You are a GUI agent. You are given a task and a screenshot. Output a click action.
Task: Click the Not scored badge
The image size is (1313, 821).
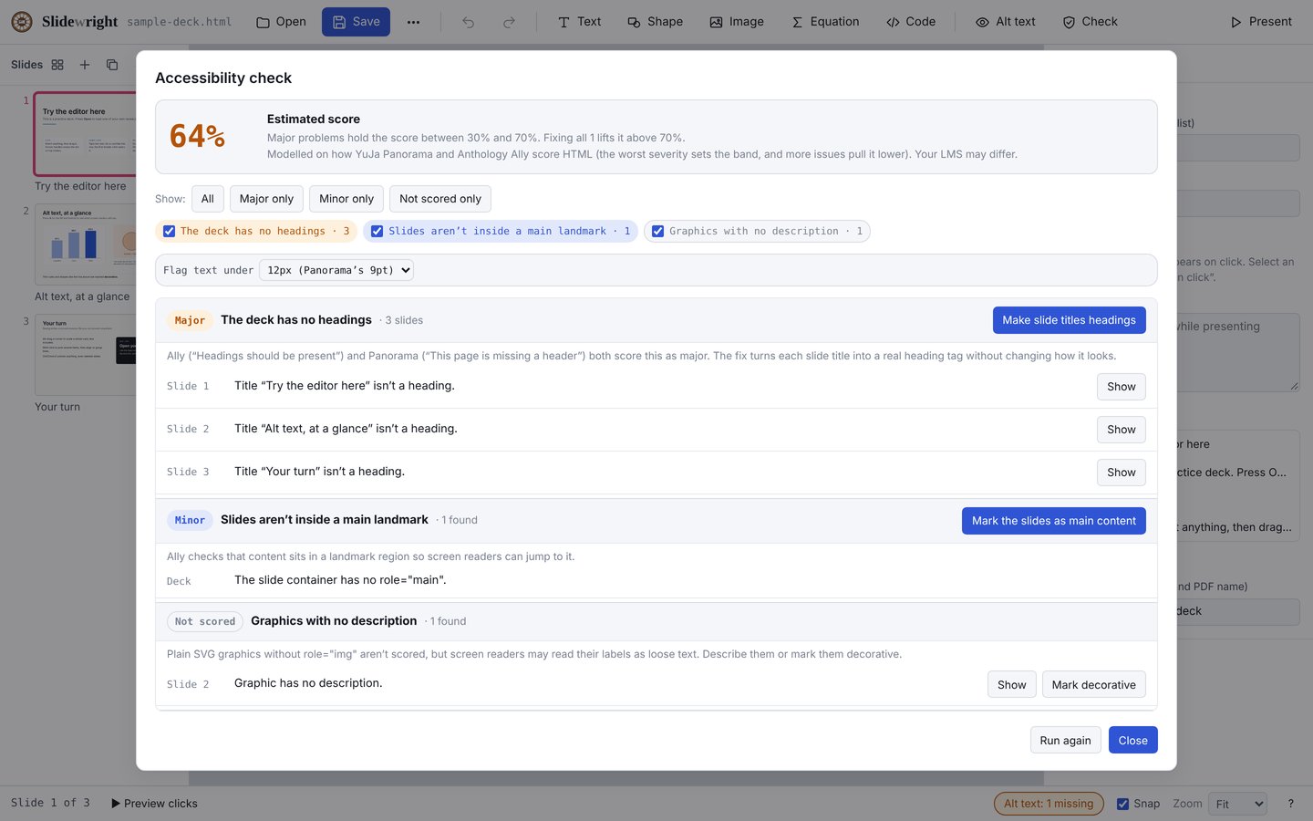coord(205,621)
